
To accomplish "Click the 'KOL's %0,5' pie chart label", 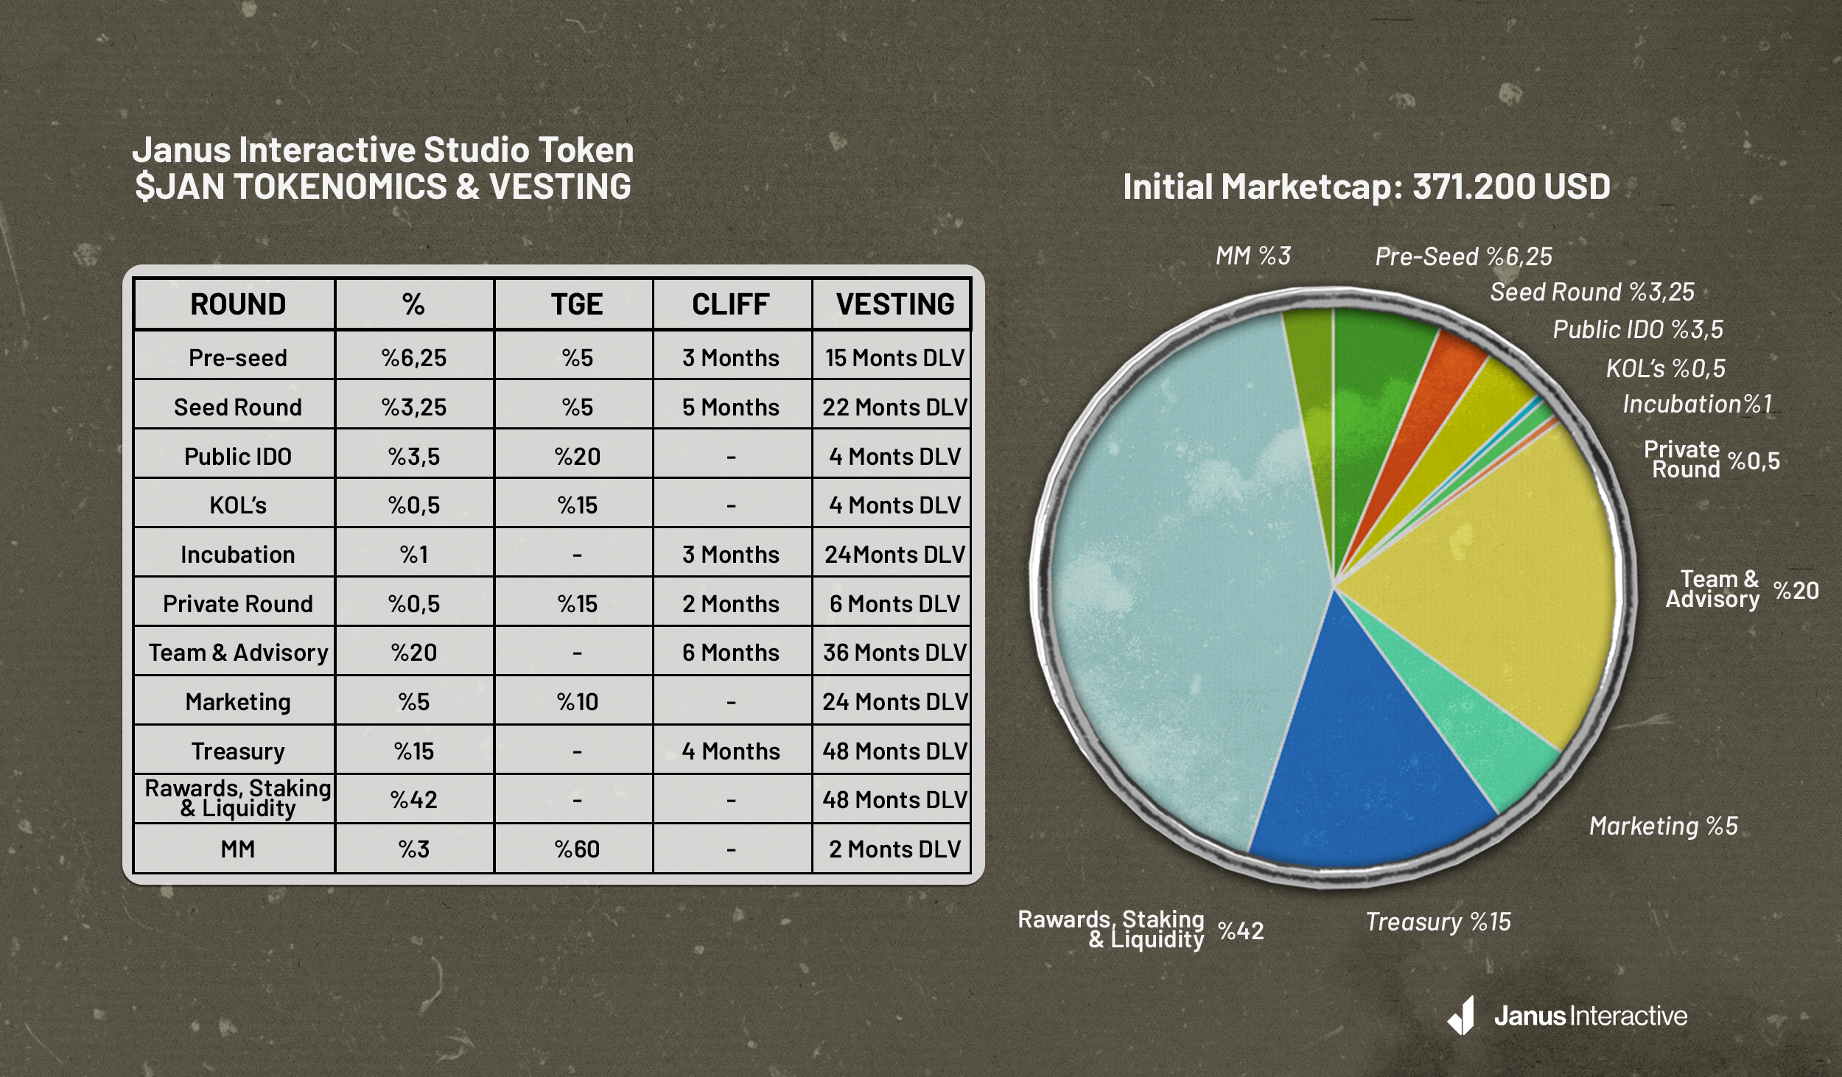I will click(x=1666, y=368).
